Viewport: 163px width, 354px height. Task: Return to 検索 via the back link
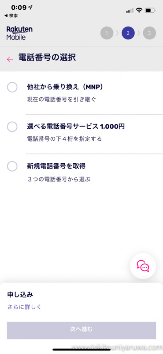click(x=11, y=15)
